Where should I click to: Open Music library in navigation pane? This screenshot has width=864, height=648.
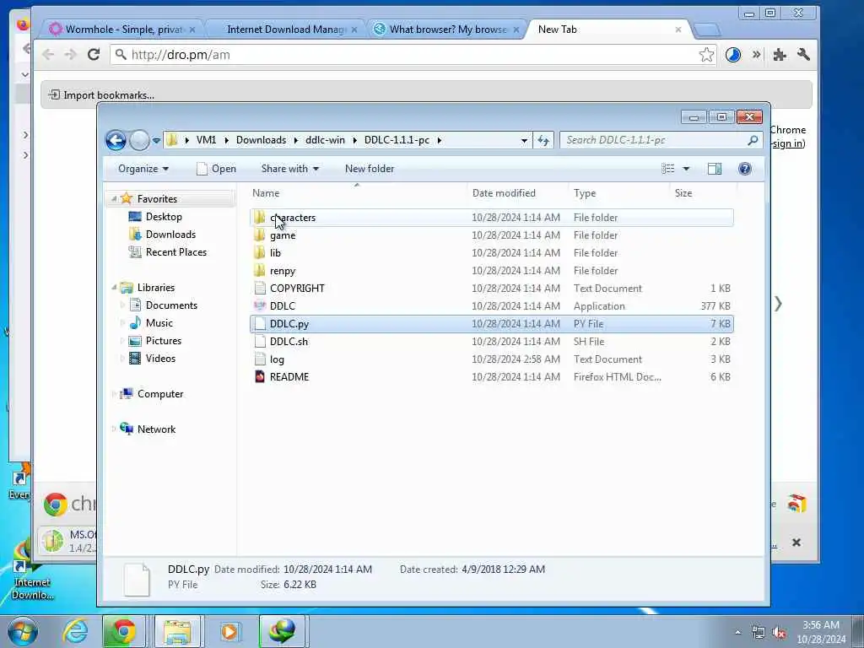[159, 323]
